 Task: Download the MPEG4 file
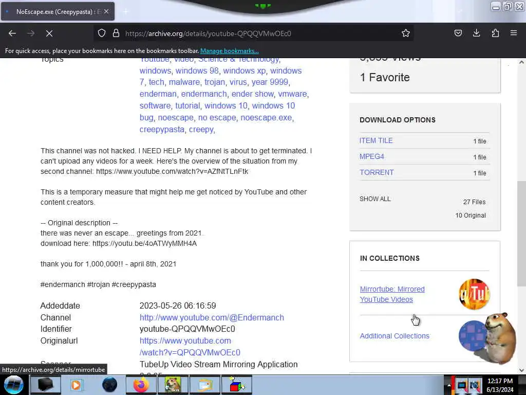coord(372,156)
